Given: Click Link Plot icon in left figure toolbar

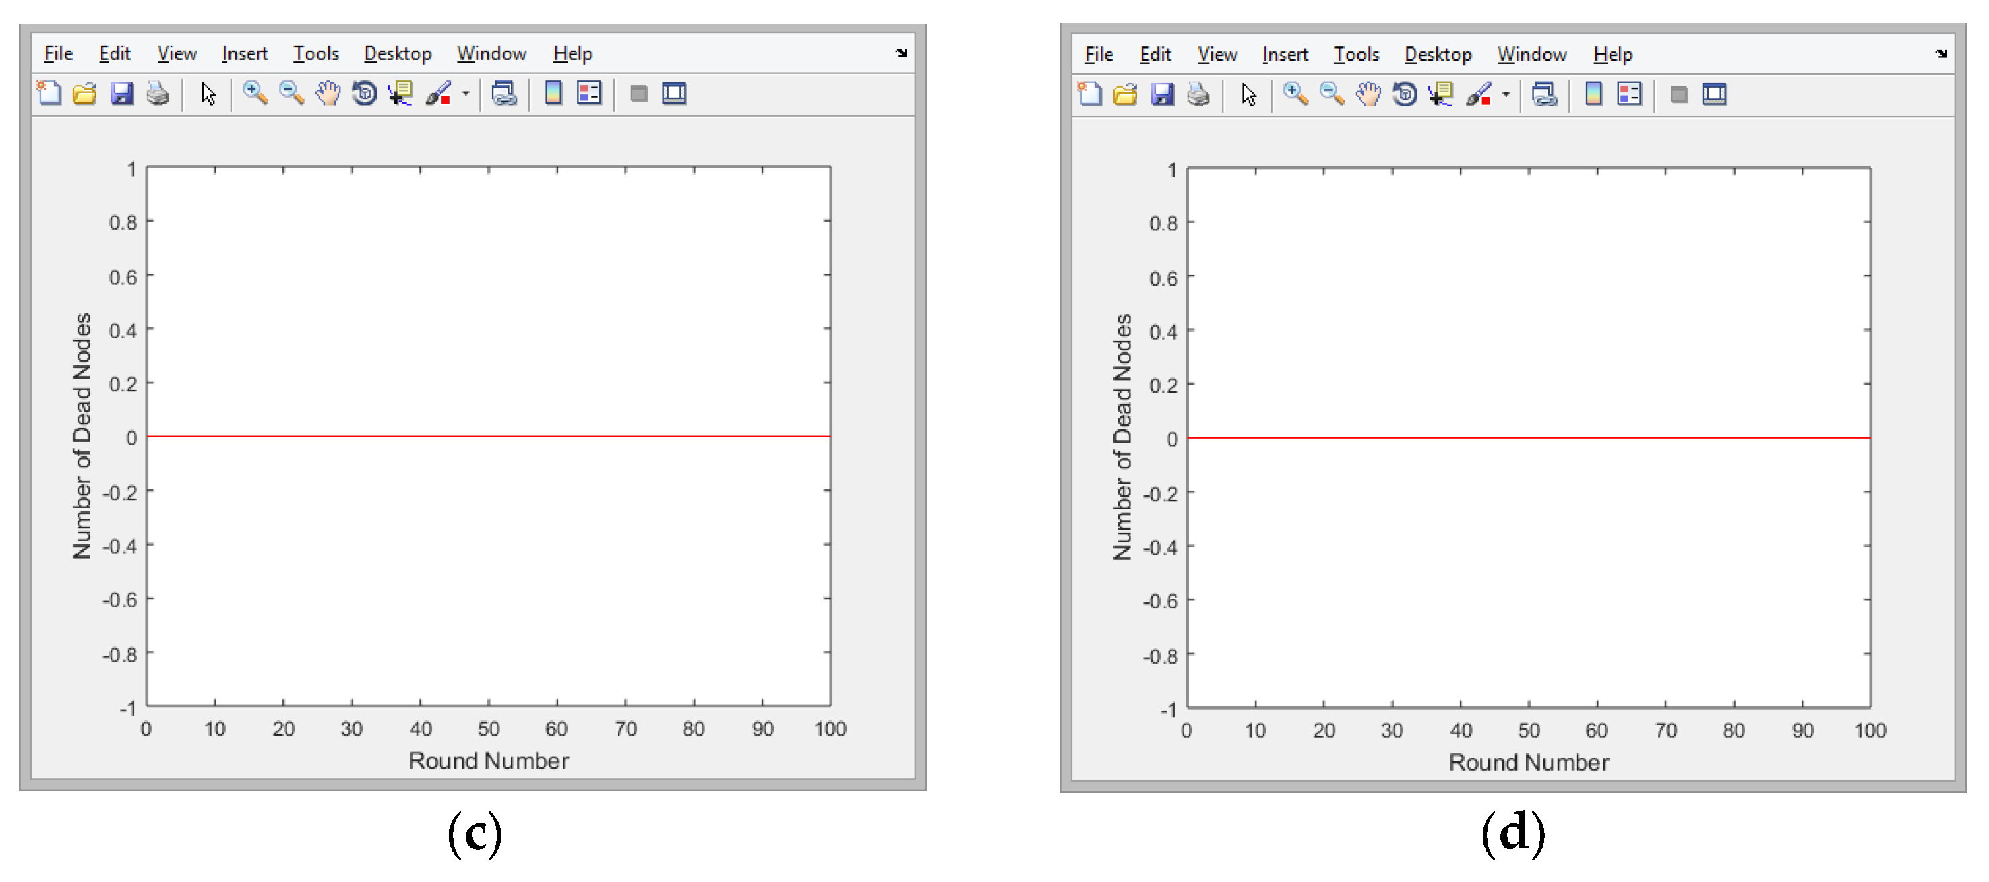Looking at the screenshot, I should click(503, 94).
